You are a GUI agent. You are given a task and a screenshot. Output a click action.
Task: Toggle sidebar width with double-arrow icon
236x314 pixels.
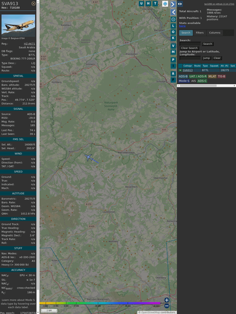tap(180, 4)
